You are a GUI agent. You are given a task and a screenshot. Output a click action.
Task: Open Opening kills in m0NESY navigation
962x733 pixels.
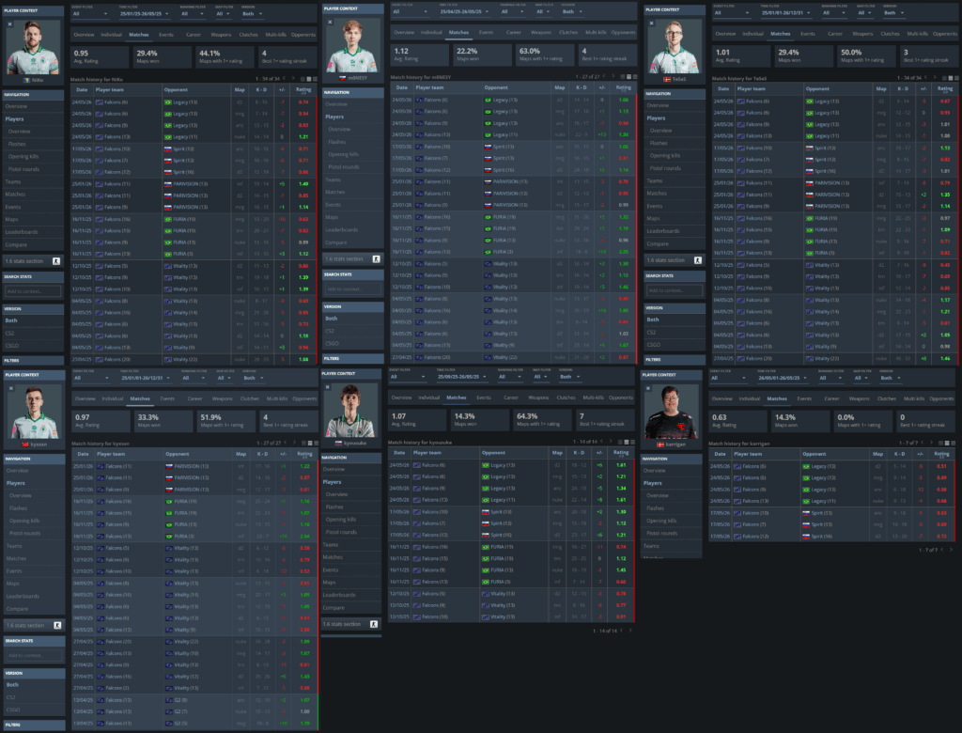click(x=353, y=155)
